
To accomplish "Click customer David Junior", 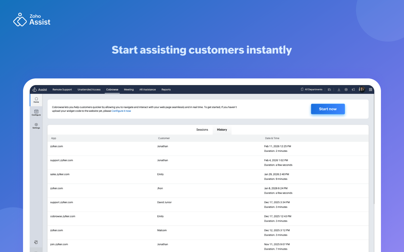I will coord(164,202).
